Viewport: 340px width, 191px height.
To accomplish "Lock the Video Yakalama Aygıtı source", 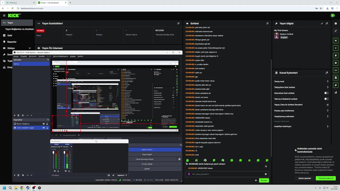I will pos(47,128).
